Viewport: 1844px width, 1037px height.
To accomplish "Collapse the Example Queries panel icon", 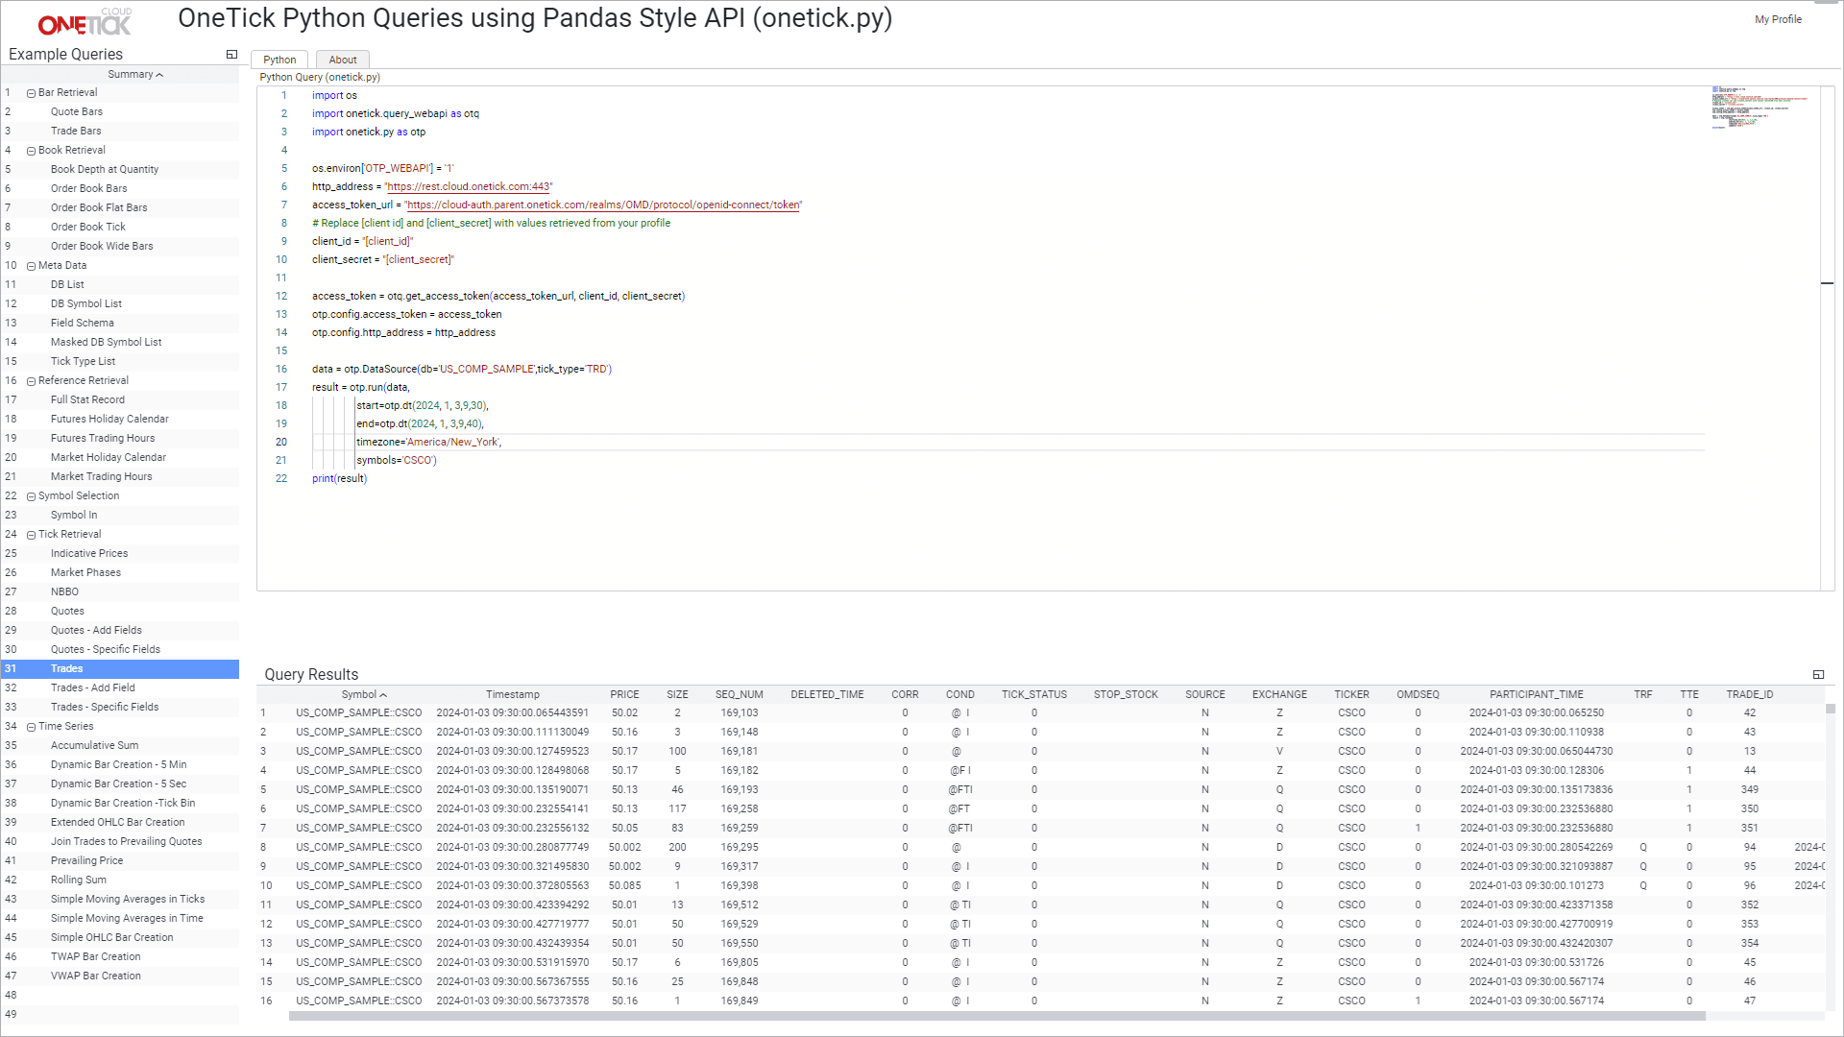I will (x=231, y=55).
